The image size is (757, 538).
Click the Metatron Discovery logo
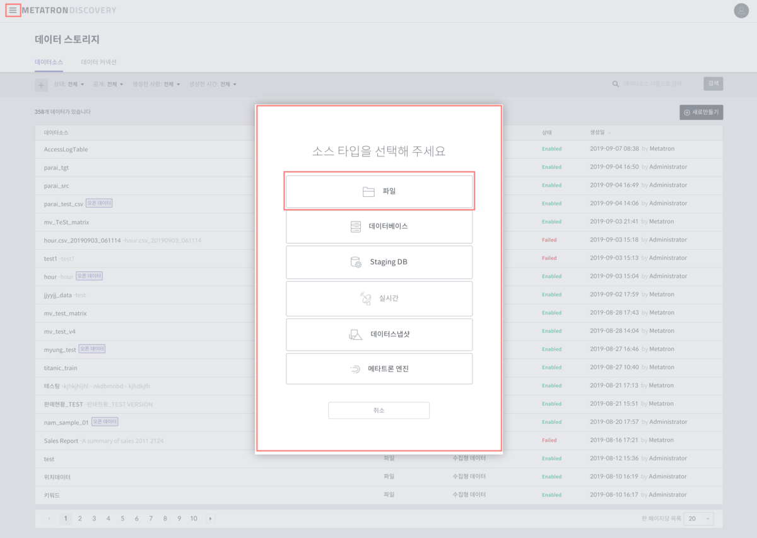69,11
